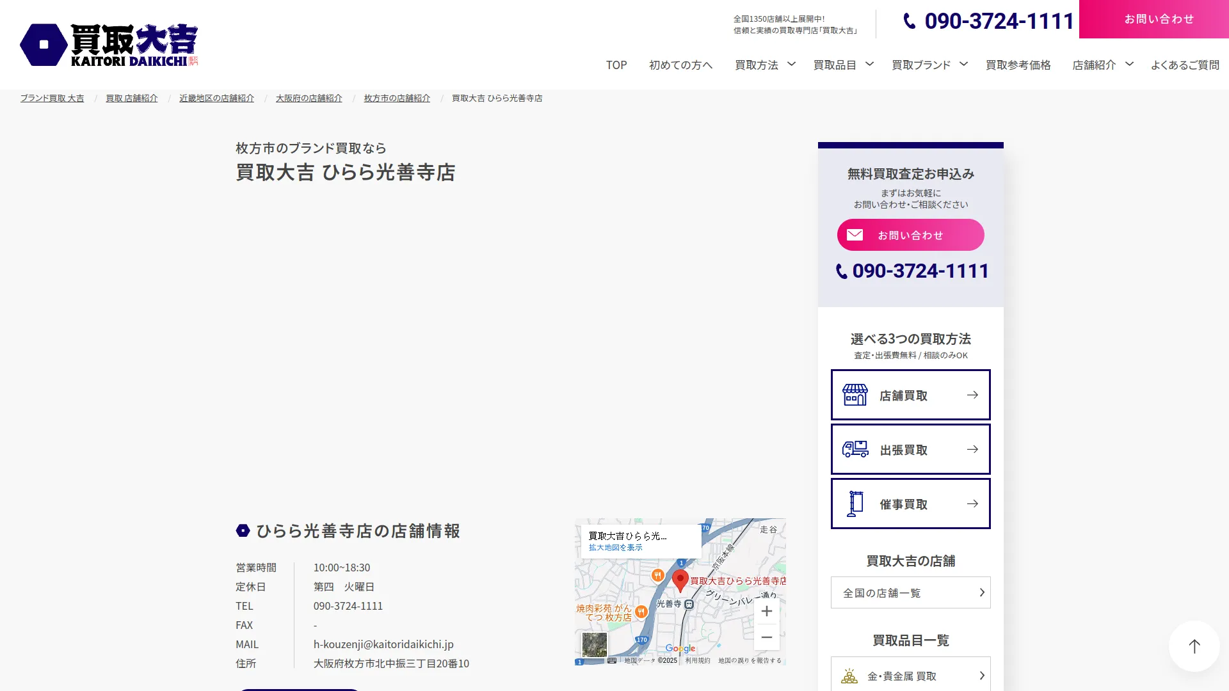Click the 光善寺 station icon on map
This screenshot has width=1229, height=691.
[x=689, y=604]
